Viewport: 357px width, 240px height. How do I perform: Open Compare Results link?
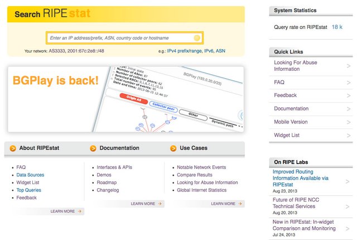pos(195,175)
